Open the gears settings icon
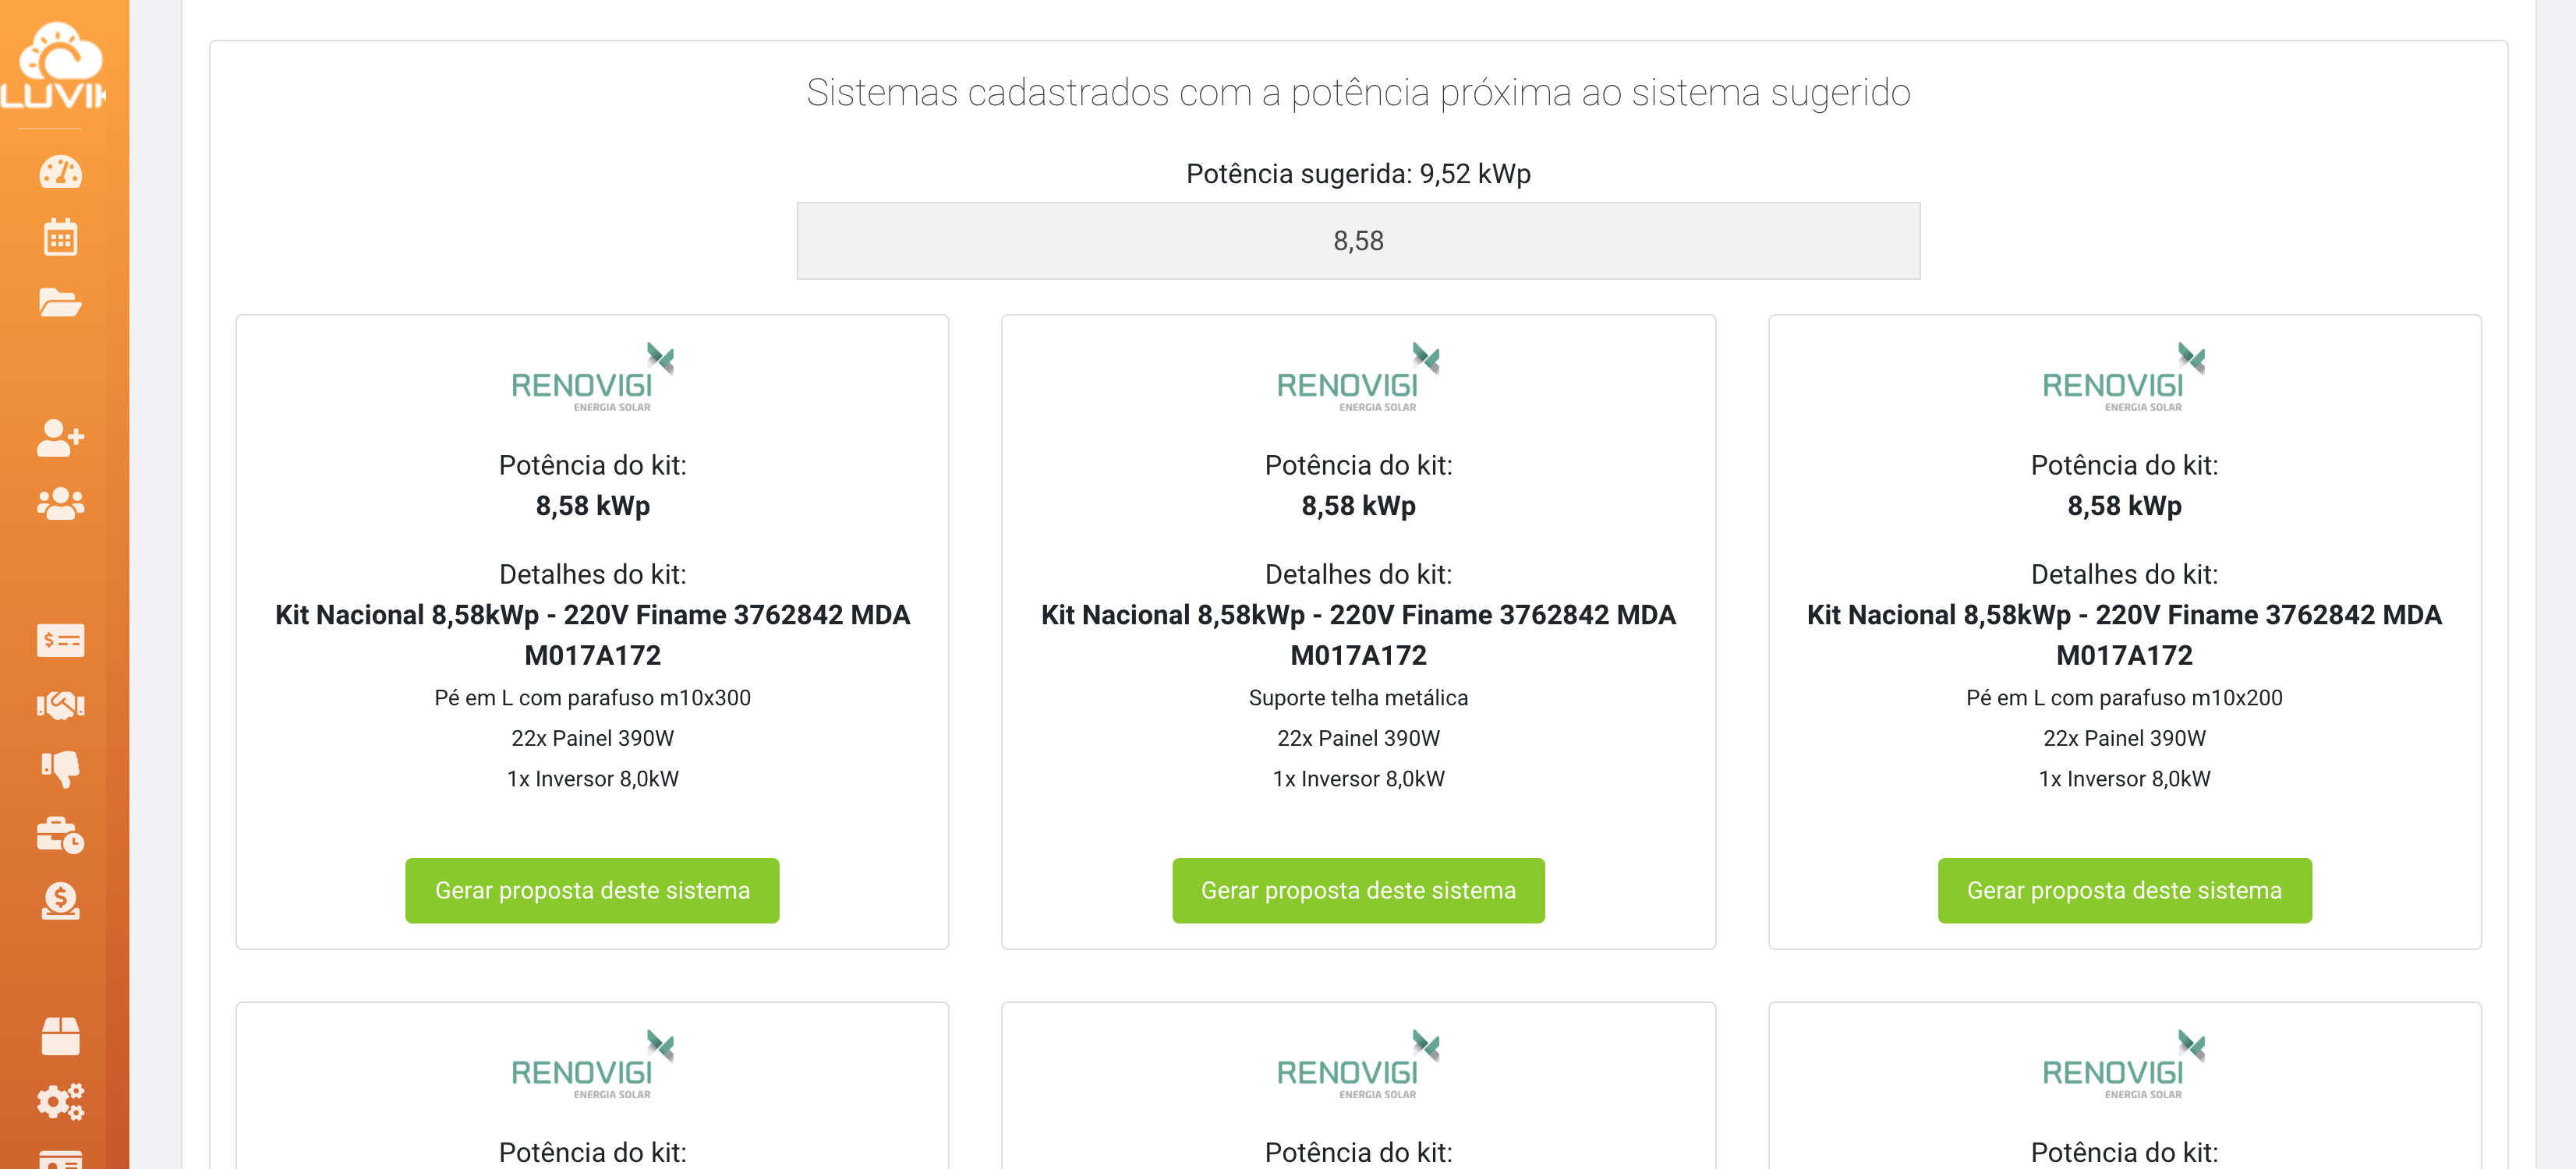Image resolution: width=2576 pixels, height=1169 pixels. click(60, 1101)
